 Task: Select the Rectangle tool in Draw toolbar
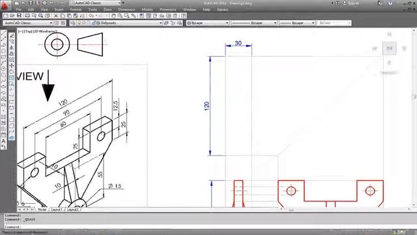[3, 57]
